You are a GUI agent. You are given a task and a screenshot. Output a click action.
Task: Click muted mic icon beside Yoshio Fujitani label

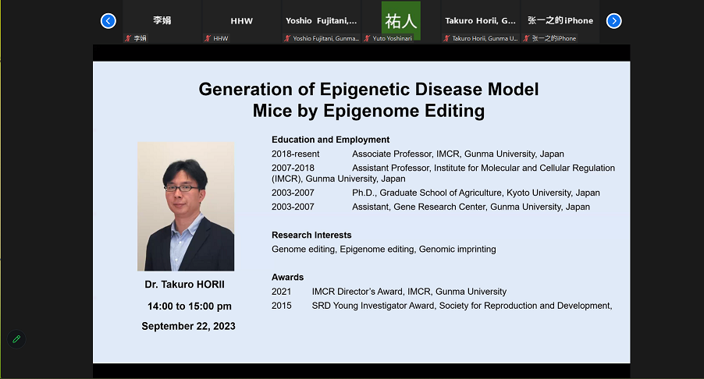[287, 38]
